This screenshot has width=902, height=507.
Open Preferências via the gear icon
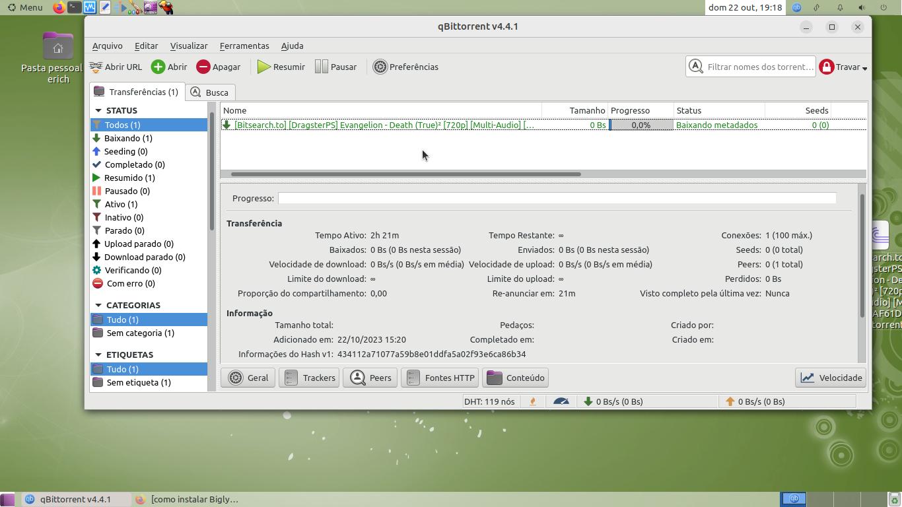(x=380, y=67)
